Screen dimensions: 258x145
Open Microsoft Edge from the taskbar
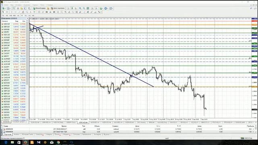[6, 142]
